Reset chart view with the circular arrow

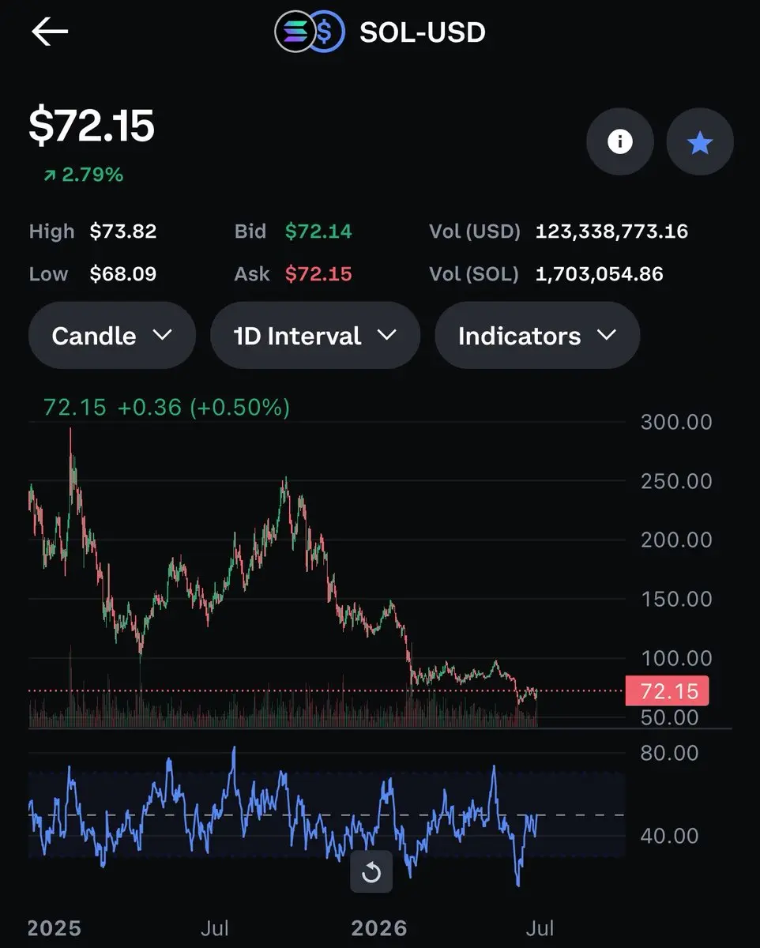(371, 873)
